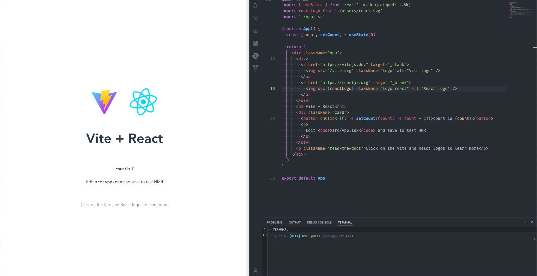Open the https://vitejs.dev link in code
Screen dimensions: 537x276
click(x=344, y=65)
